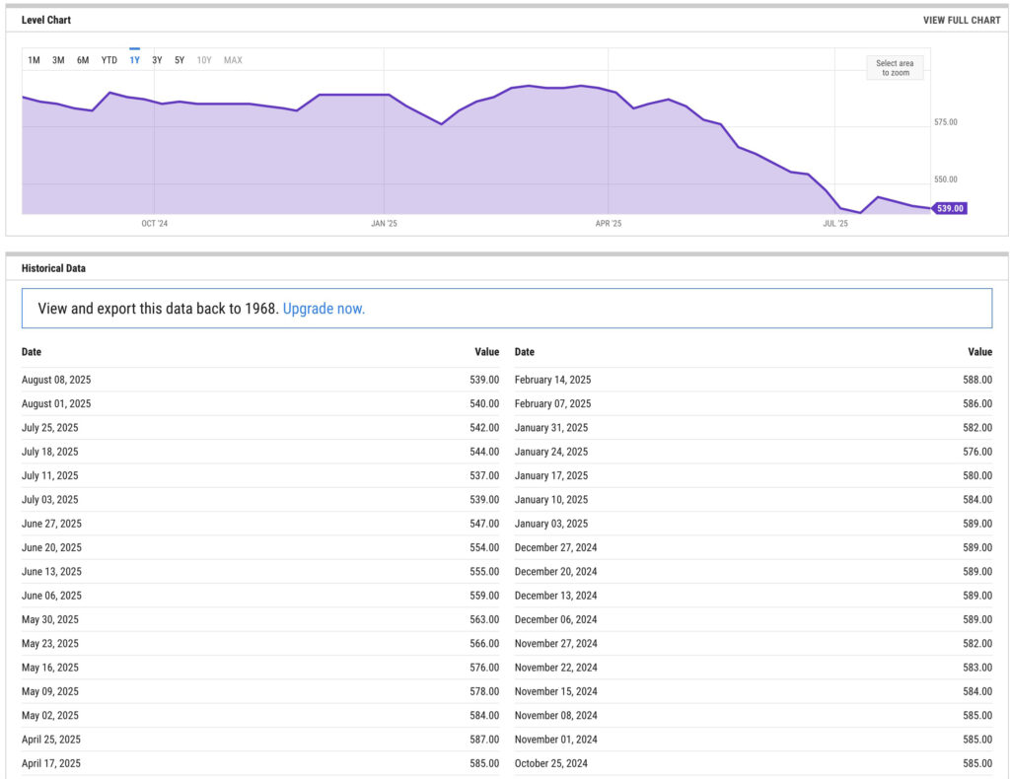1010x779 pixels.
Task: Click the July 18, 2025 row date
Action: [49, 452]
